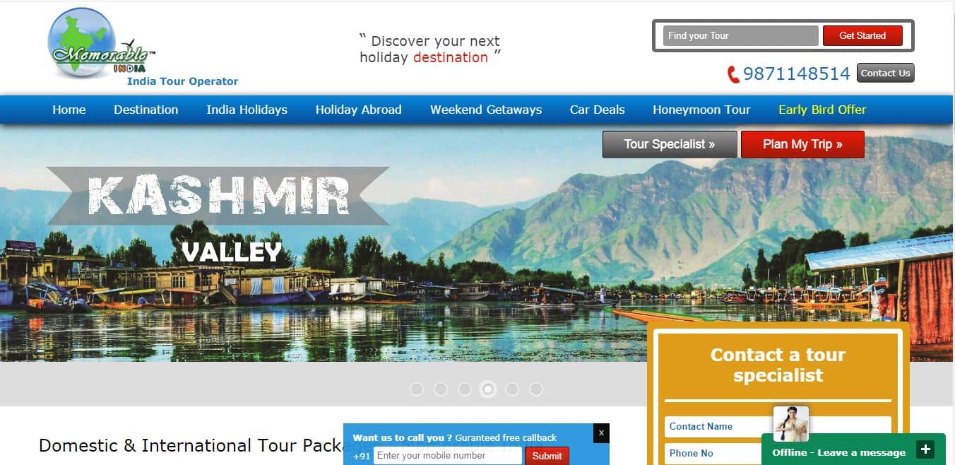Open the India Holidays menu

[x=247, y=110]
